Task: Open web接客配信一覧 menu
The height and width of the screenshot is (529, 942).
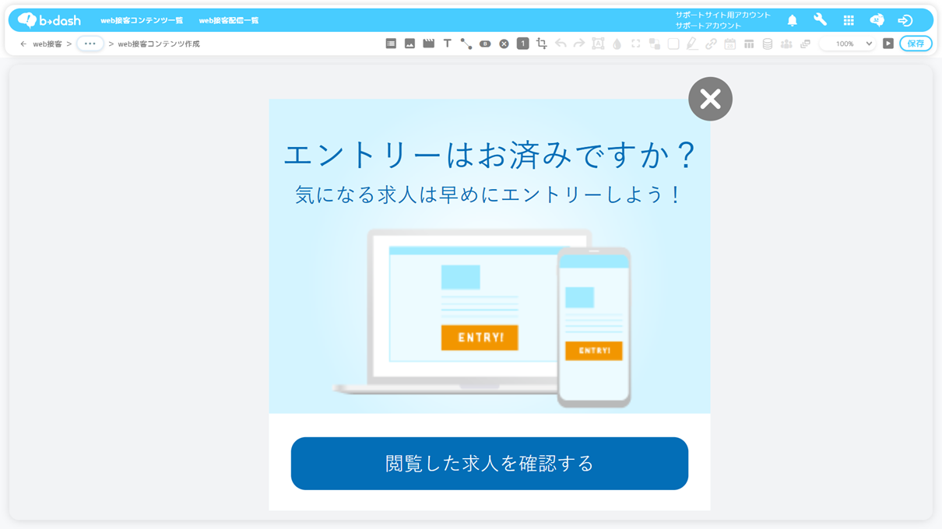Action: point(229,20)
